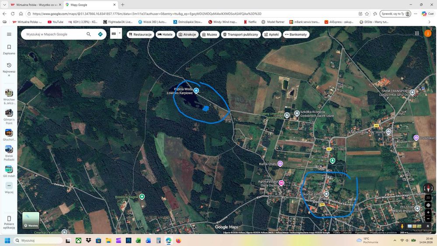Click the AKM Transport Logistyka marker
The height and width of the screenshot is (246, 437).
click(x=413, y=92)
